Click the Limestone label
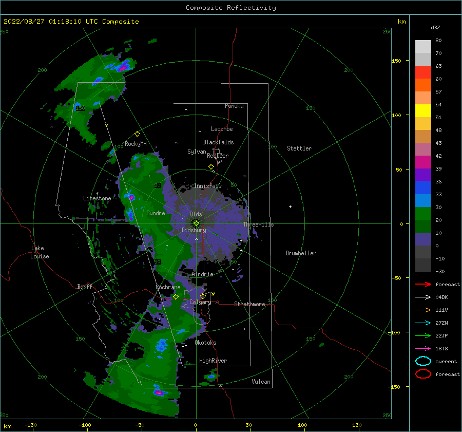The image size is (462, 432). (97, 198)
